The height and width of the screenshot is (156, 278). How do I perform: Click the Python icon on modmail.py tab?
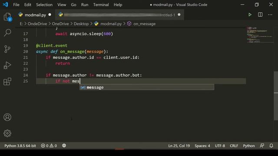20,15
